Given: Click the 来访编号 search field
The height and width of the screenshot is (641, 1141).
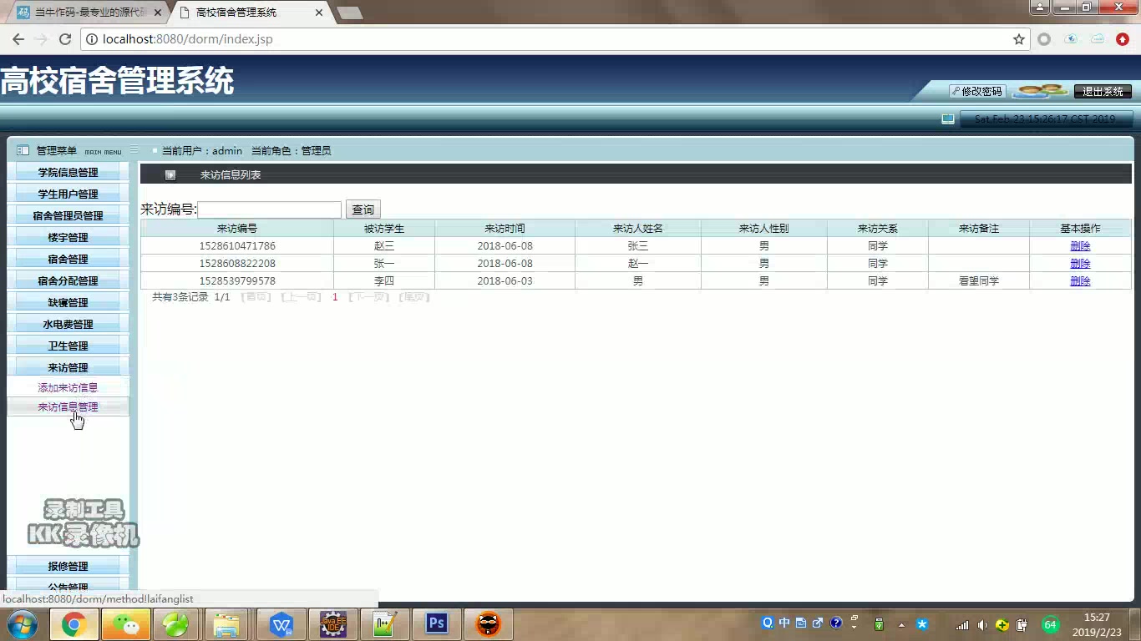Looking at the screenshot, I should point(269,209).
